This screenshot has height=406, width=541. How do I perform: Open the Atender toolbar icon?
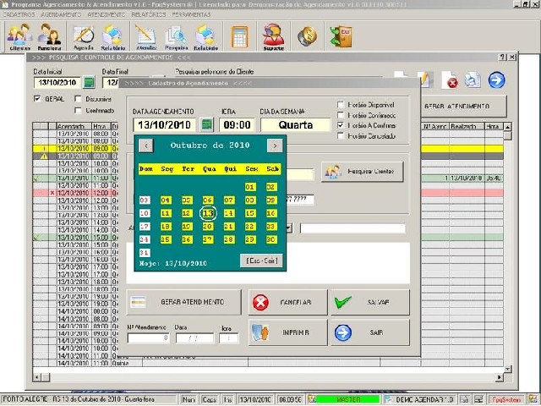146,37
